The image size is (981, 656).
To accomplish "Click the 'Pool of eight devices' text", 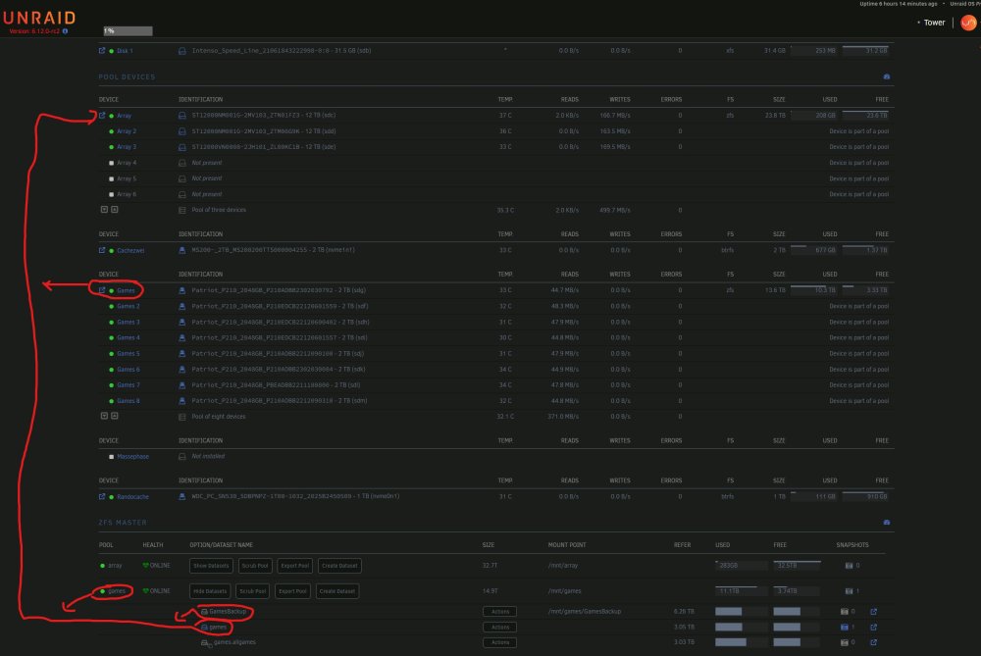I will 219,417.
